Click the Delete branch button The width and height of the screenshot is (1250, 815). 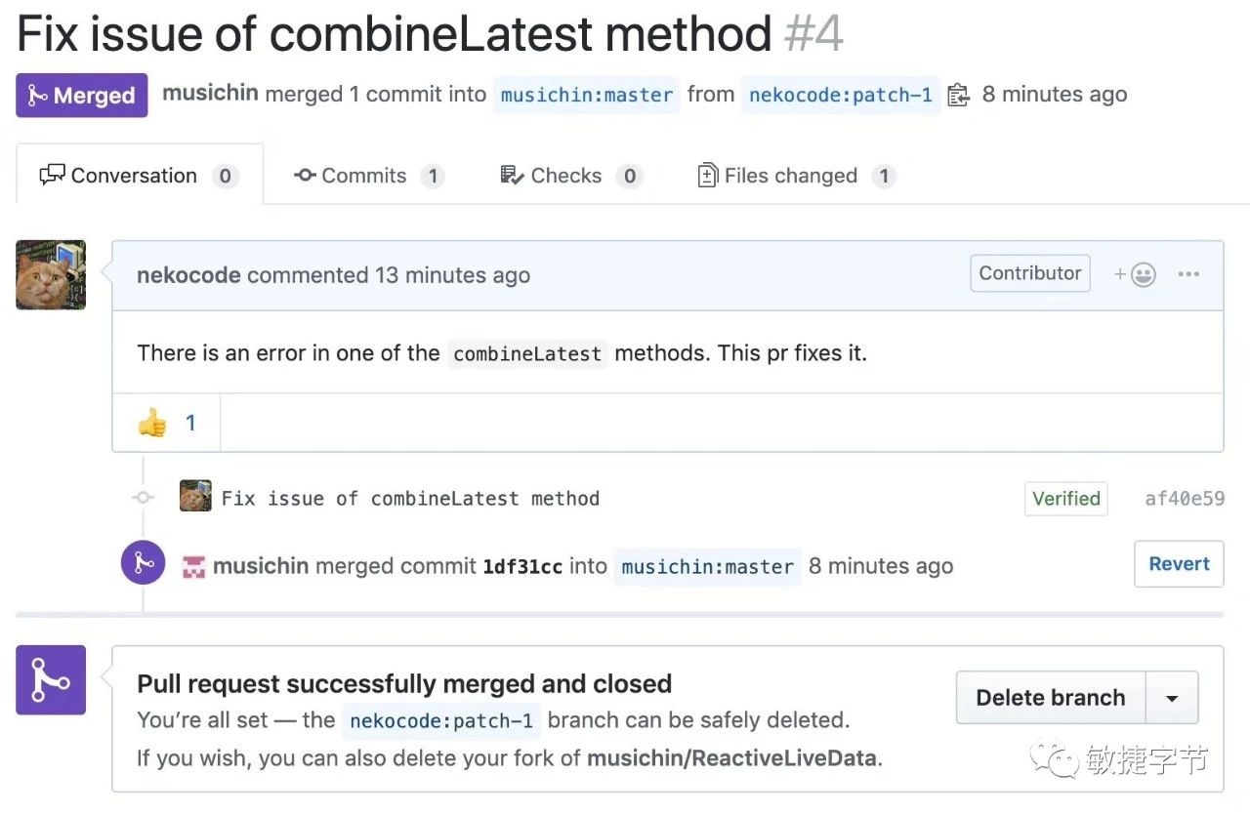tap(1051, 698)
